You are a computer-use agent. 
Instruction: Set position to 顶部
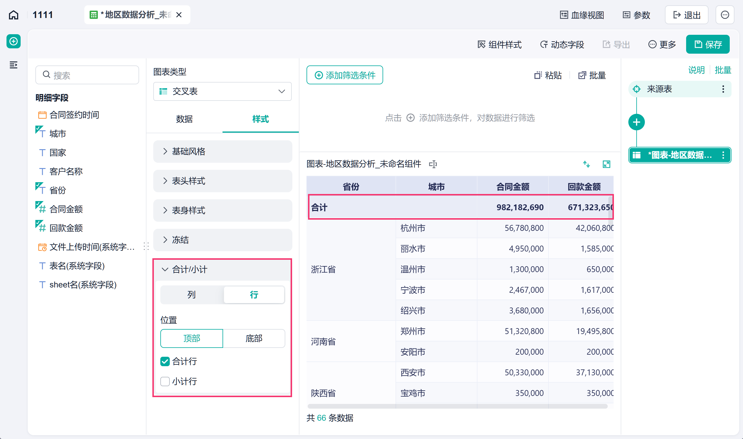click(x=192, y=338)
